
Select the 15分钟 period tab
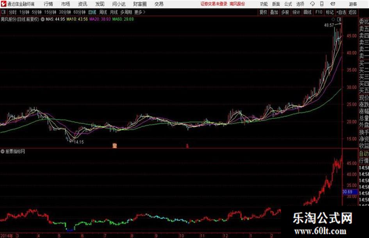[x=50, y=12]
